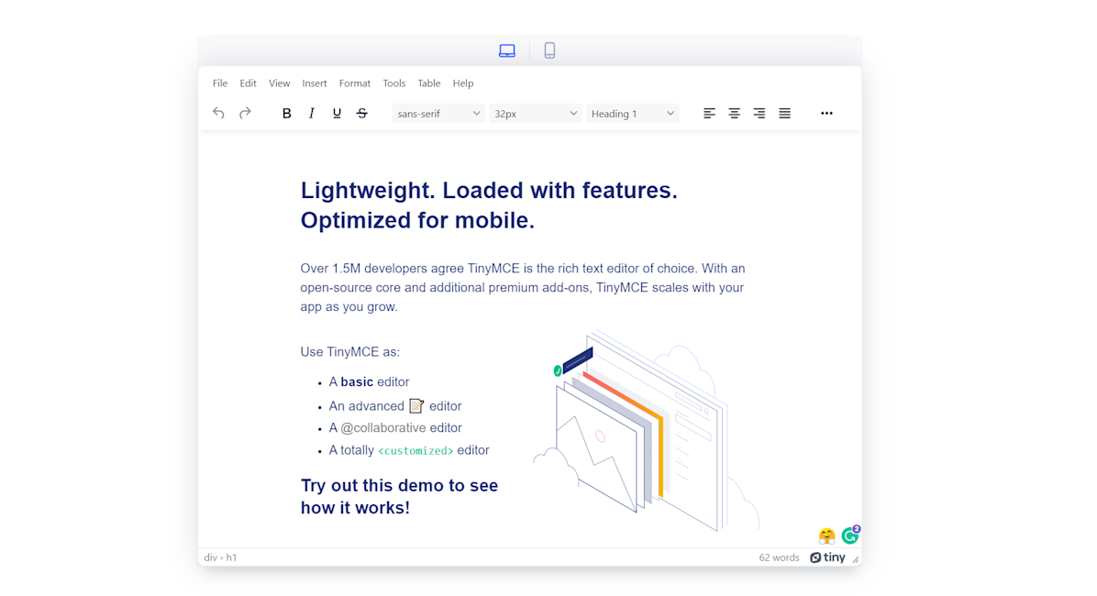Viewport: 1097px width, 596px height.
Task: Open the Format menu
Action: 355,83
